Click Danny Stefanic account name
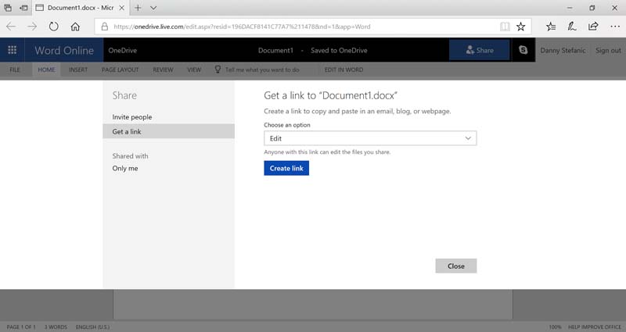This screenshot has height=332, width=626. click(563, 50)
